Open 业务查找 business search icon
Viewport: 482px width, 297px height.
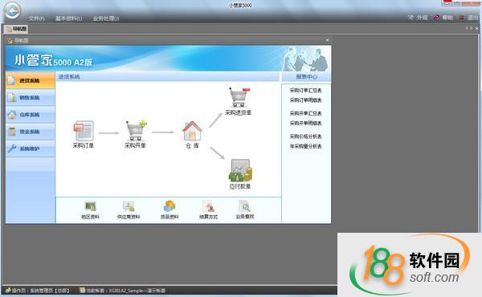pyautogui.click(x=245, y=206)
